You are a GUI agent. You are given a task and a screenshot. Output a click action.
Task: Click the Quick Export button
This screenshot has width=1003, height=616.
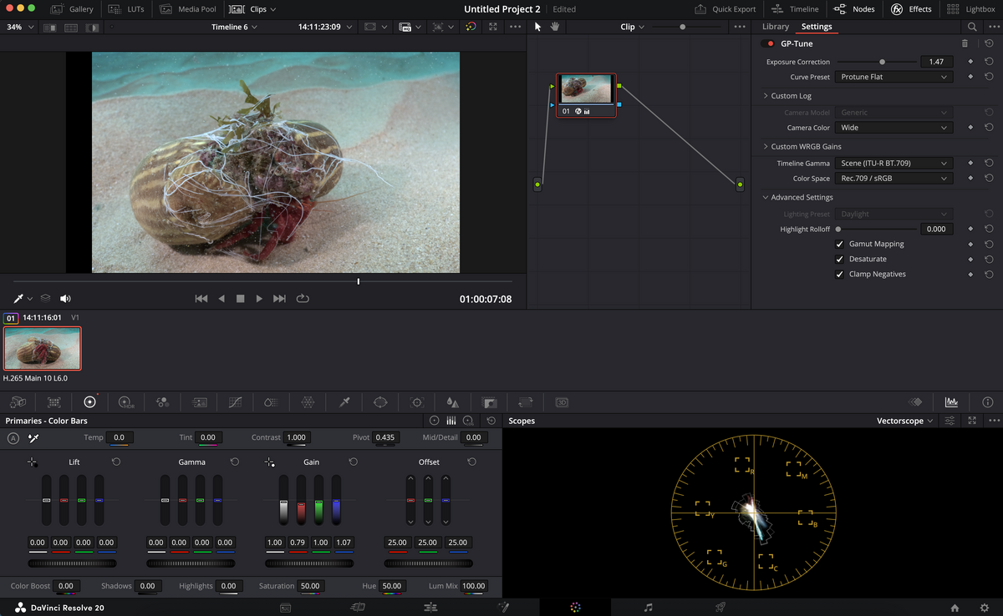[x=725, y=9]
